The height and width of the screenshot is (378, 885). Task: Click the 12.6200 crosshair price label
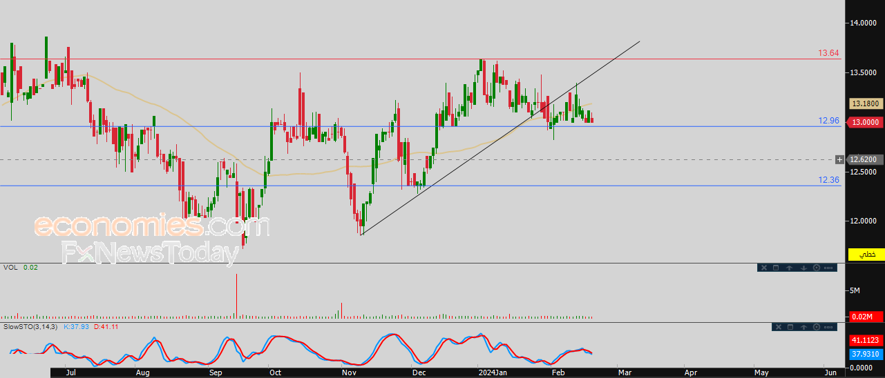pyautogui.click(x=866, y=159)
